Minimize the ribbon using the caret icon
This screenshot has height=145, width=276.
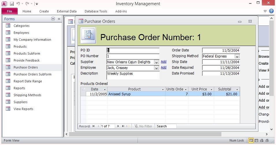(265, 11)
